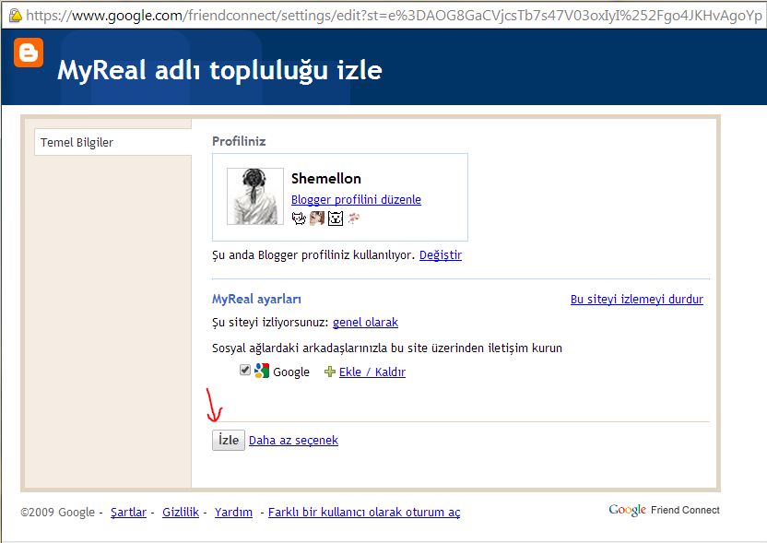767x543 pixels.
Task: Click the Değiştir link
Action: (x=441, y=254)
